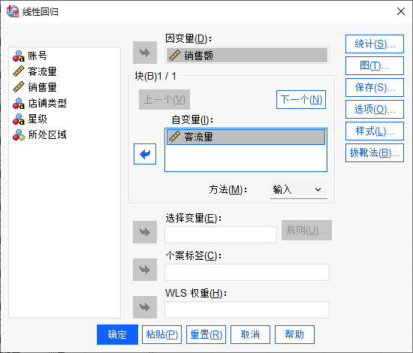Open the 保存(S) dialog
This screenshot has width=413, height=353.
[x=375, y=87]
